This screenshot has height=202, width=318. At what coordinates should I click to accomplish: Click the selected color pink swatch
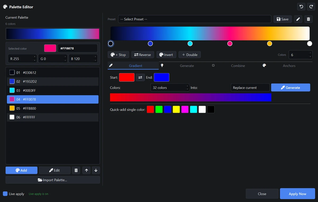coord(50,48)
